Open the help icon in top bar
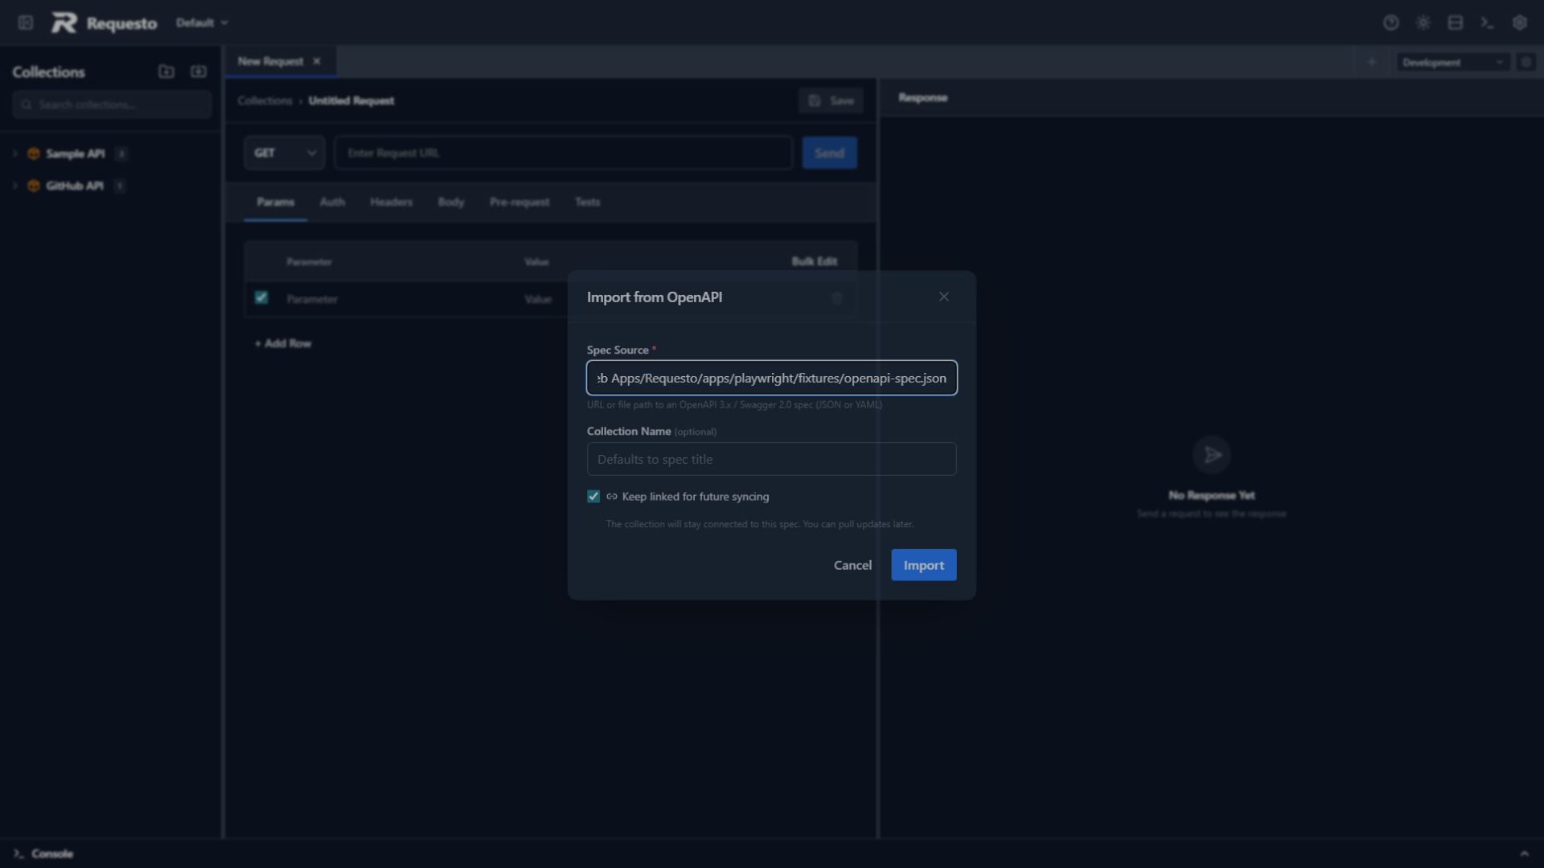Viewport: 1544px width, 868px height. [x=1390, y=23]
